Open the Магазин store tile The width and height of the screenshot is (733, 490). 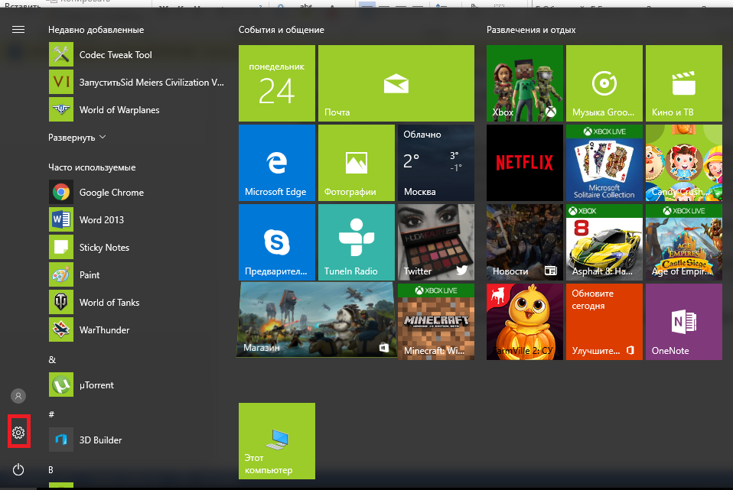[317, 320]
